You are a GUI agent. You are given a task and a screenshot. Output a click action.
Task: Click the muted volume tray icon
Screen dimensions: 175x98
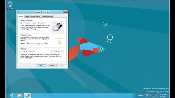157,96
